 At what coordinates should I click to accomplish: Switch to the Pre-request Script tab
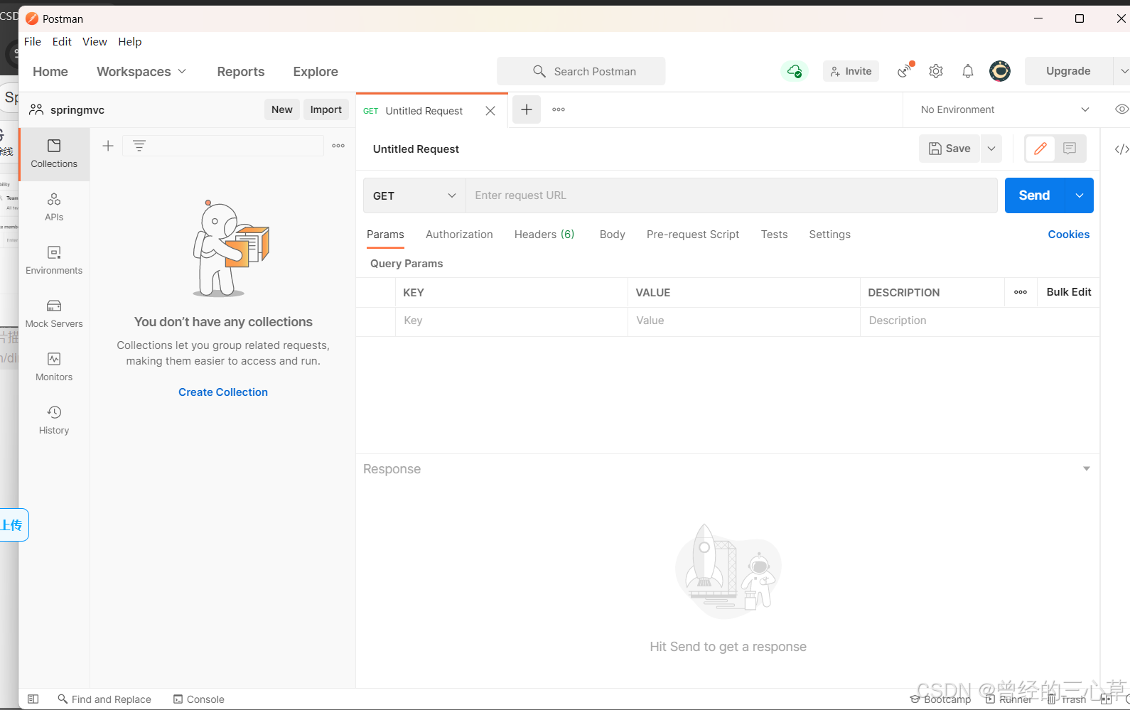tap(693, 235)
